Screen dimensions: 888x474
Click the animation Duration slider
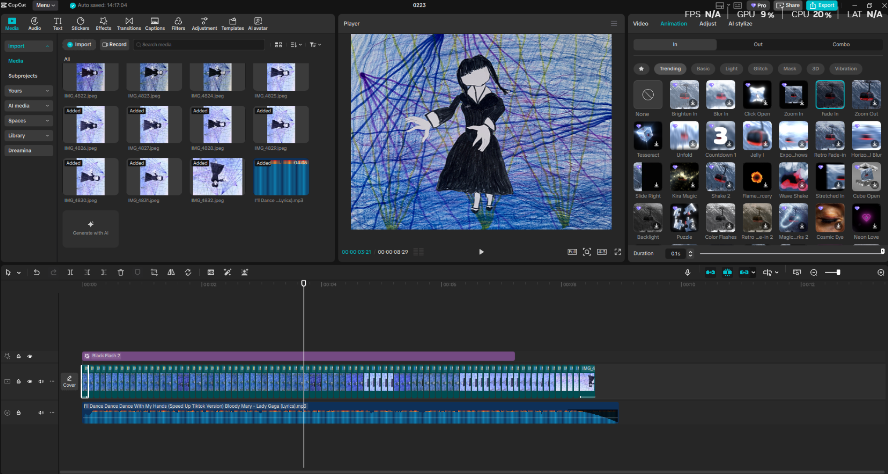tap(790, 253)
